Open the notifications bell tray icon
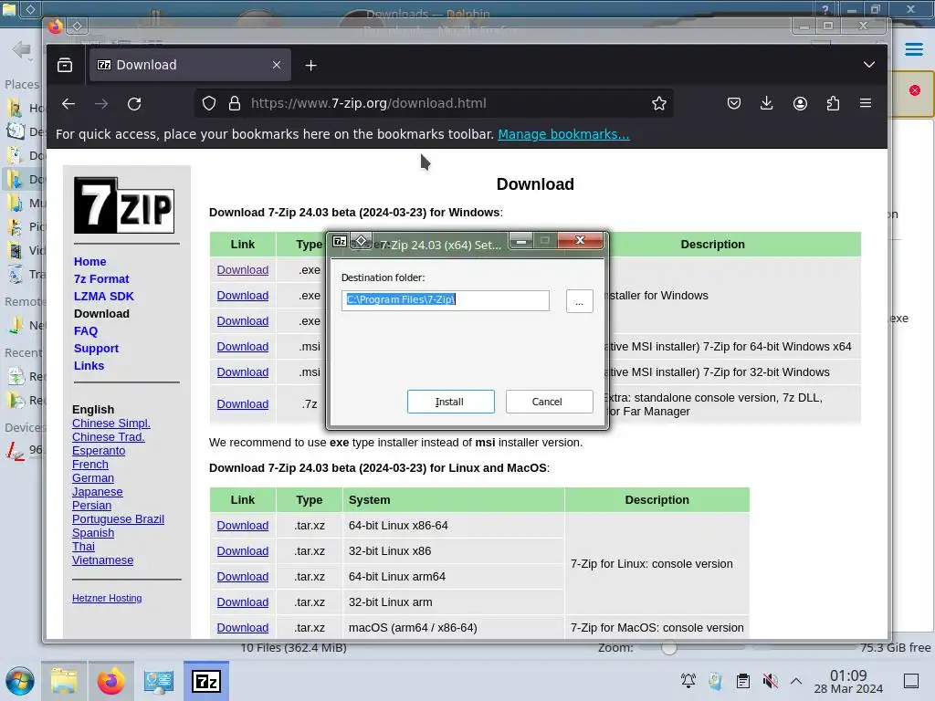Viewport: 935px width, 701px height. tap(688, 681)
